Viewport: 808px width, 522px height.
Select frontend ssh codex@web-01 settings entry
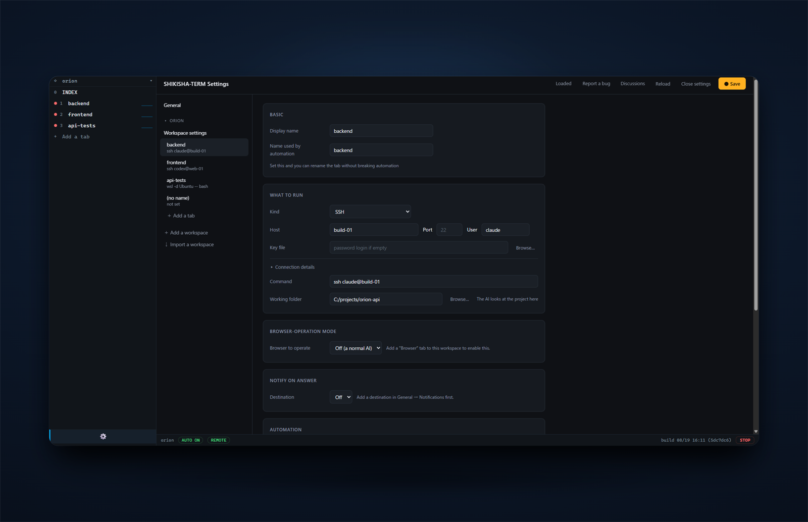tap(205, 165)
